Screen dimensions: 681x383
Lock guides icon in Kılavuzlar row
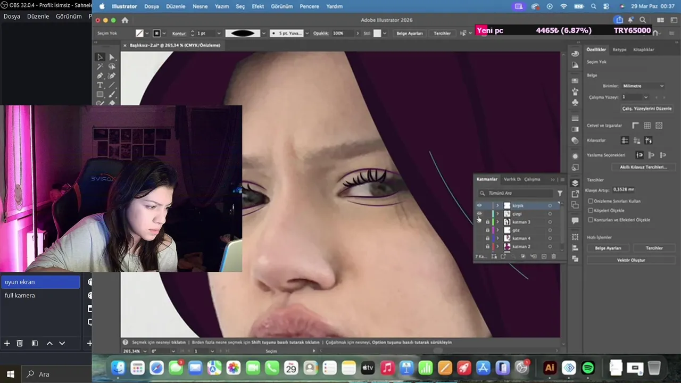click(636, 140)
